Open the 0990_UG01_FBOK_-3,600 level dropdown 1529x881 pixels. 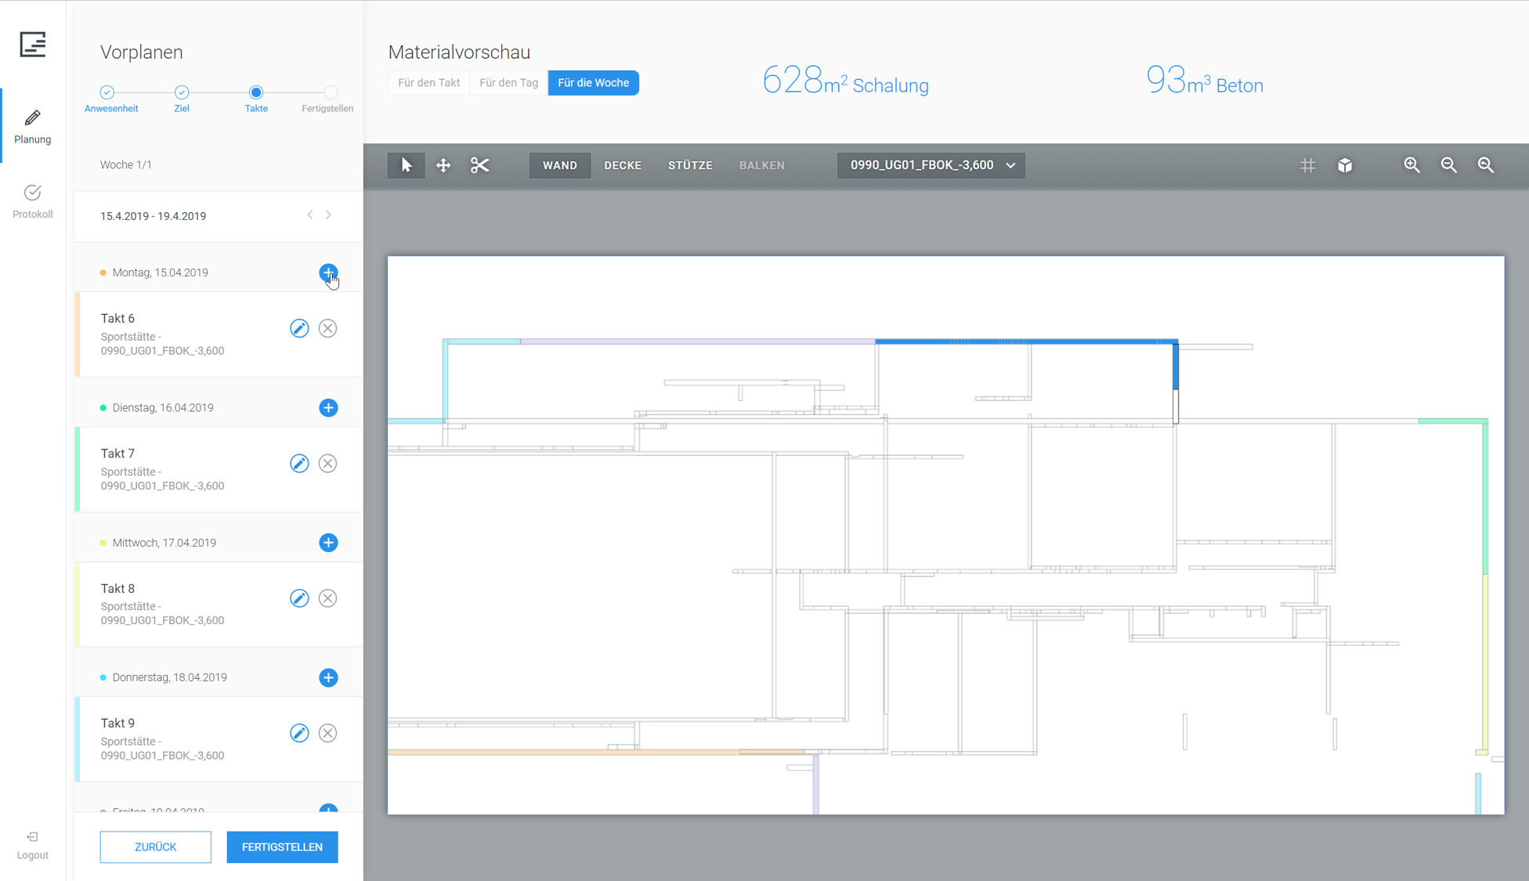[931, 165]
